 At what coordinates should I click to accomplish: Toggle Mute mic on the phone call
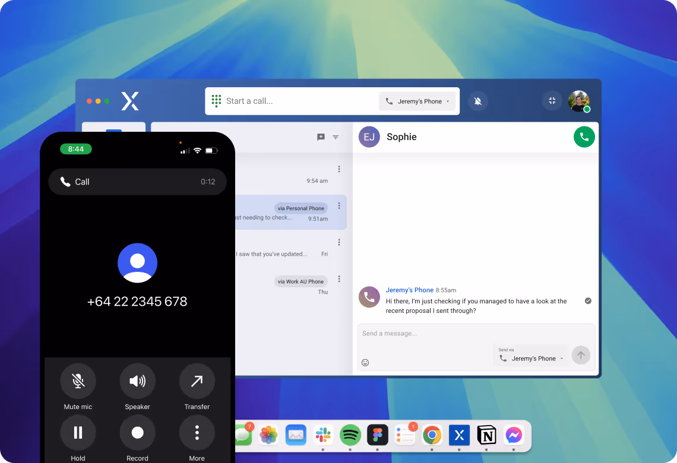click(x=78, y=381)
